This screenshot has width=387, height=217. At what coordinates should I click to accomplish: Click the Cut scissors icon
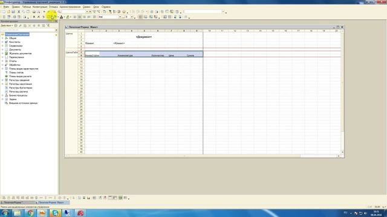pyautogui.click(x=19, y=11)
